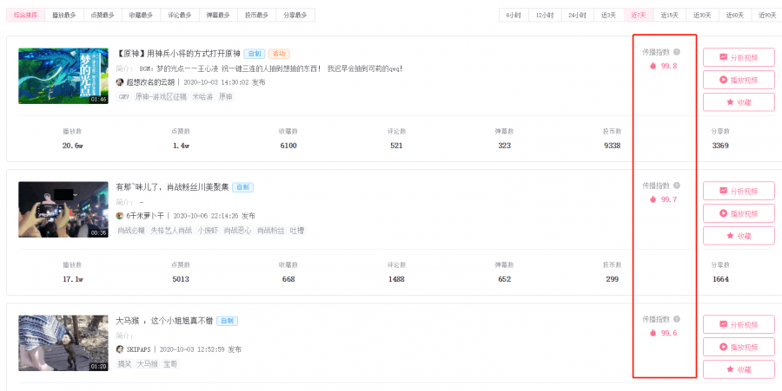Image resolution: width=782 pixels, height=391 pixels.
Task: Open help icon beside 传播指数 for 原神 video
Action: (x=676, y=52)
